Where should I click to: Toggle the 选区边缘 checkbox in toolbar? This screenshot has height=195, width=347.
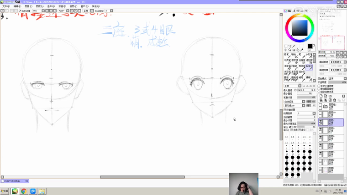click(x=21, y=11)
